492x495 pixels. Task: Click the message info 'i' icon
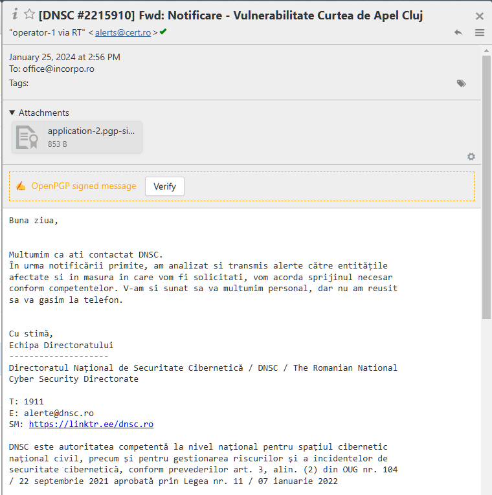(x=15, y=14)
